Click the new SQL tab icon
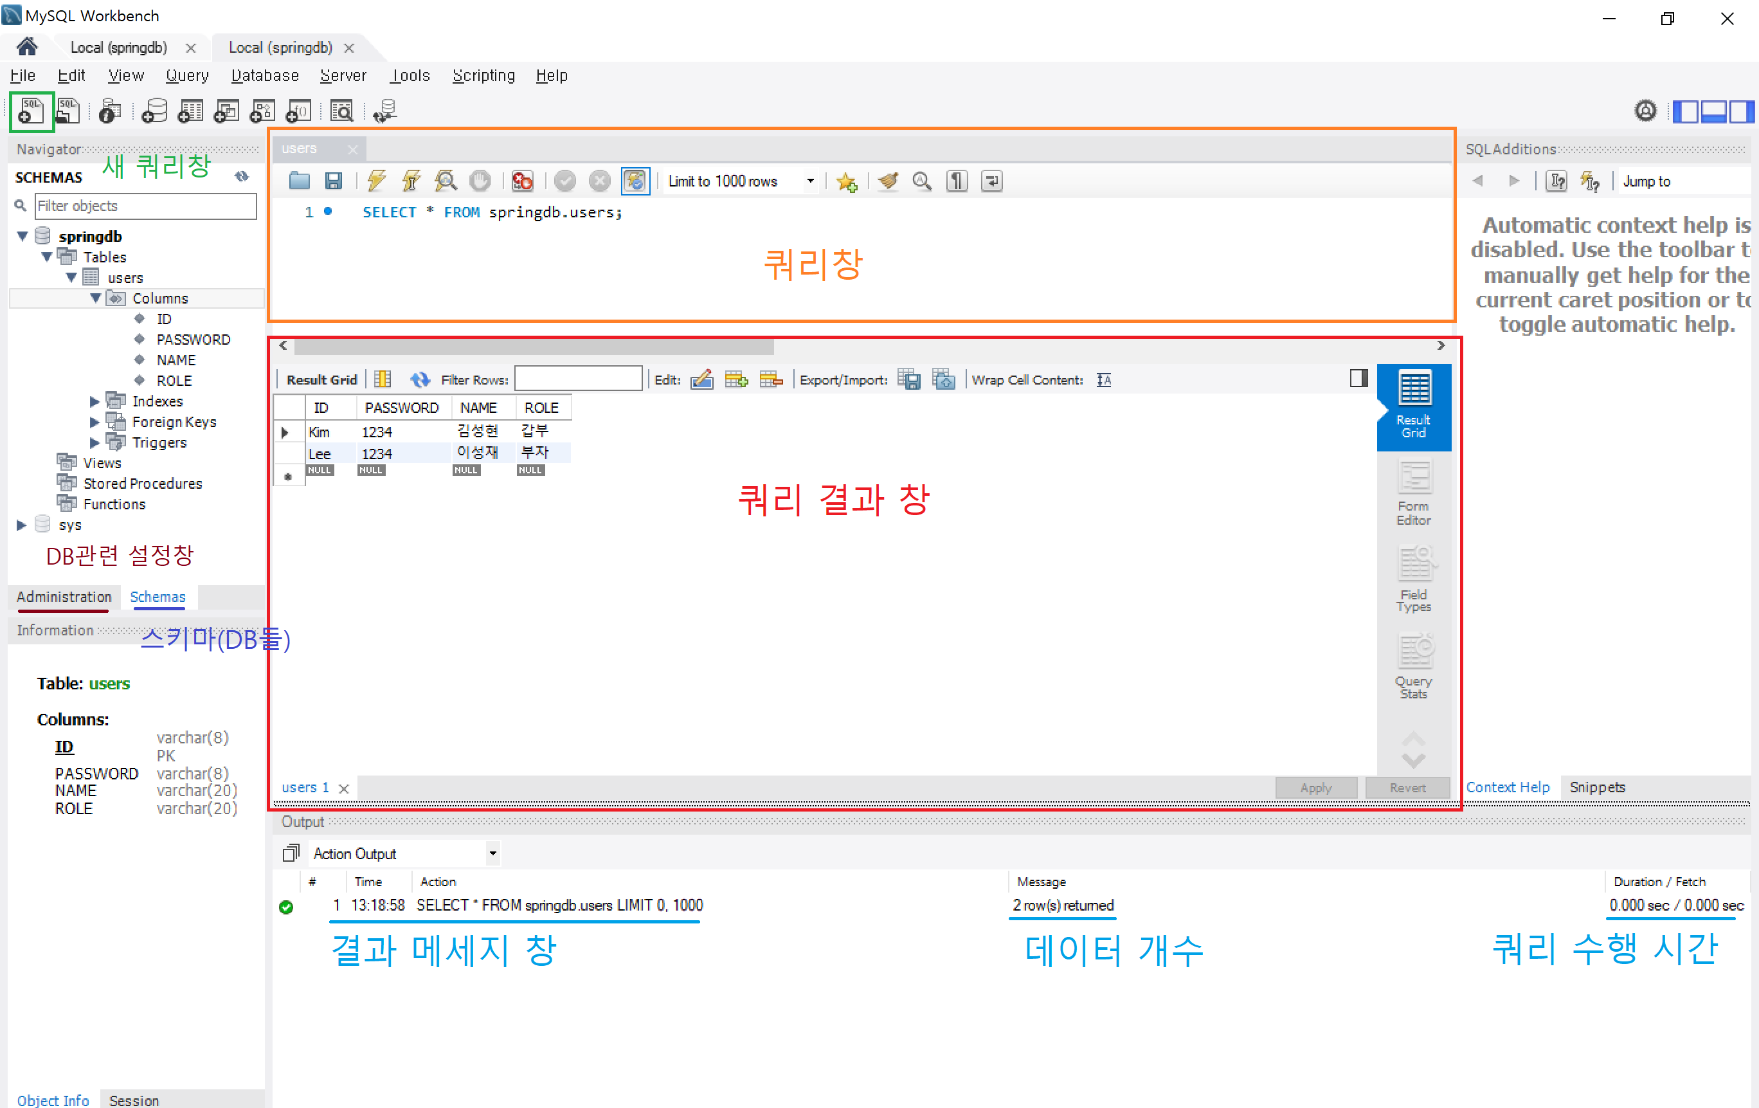Screen dimensions: 1759x1108 tap(31, 111)
